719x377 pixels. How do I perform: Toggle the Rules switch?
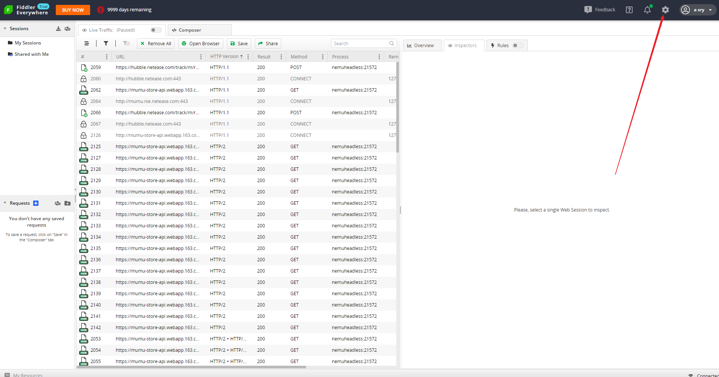point(518,46)
